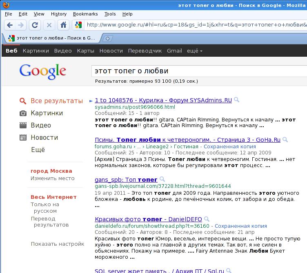Screen dimensions: 307x273
Task: Click the Google search input field
Action: click(199, 71)
